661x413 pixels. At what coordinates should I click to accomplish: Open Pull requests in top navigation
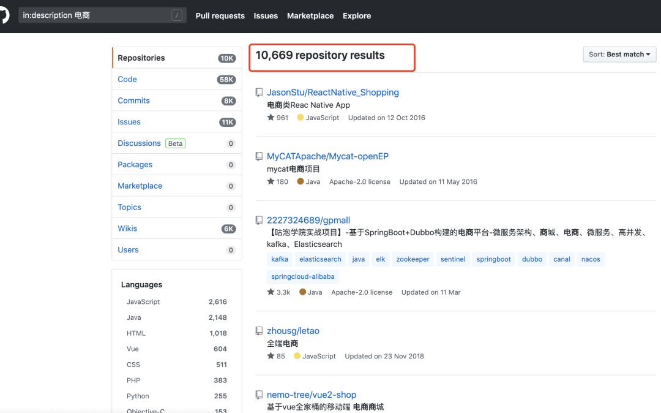tap(220, 16)
